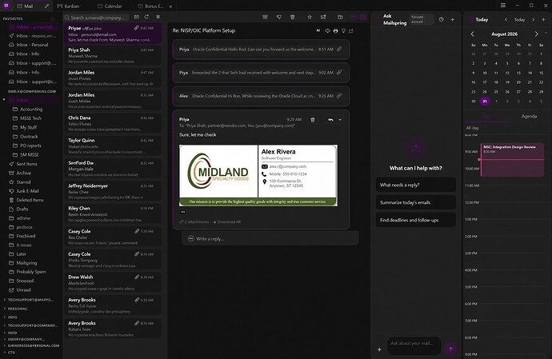Expand collapsed Priya message from 9:02 AM
The image size is (552, 359).
(x=261, y=73)
